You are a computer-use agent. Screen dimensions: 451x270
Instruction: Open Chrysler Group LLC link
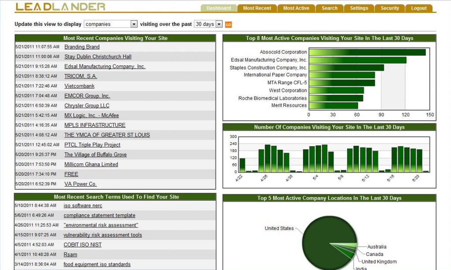(x=87, y=105)
